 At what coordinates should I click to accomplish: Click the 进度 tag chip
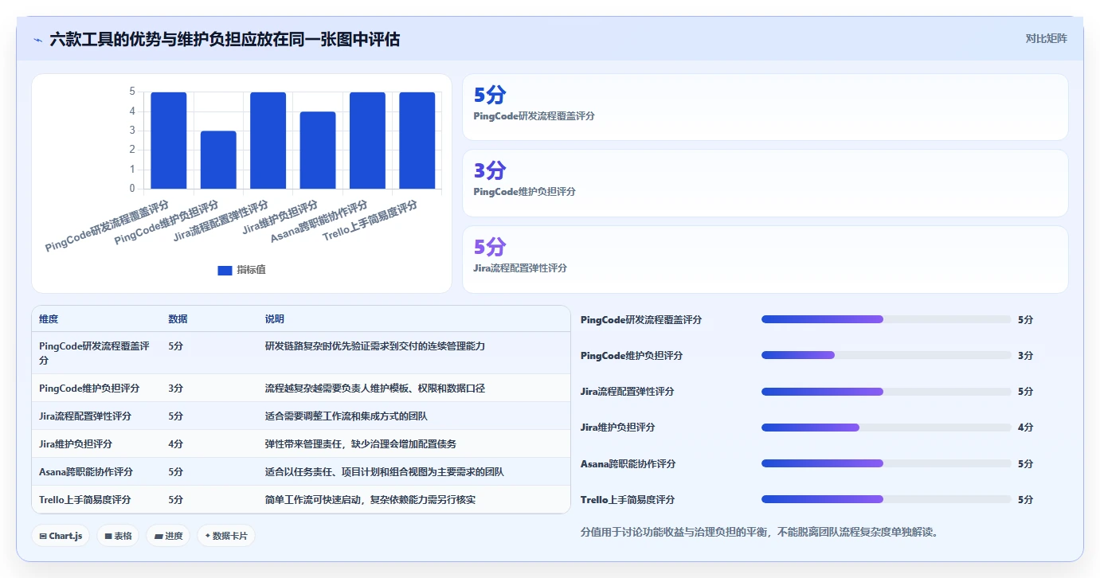coord(168,537)
